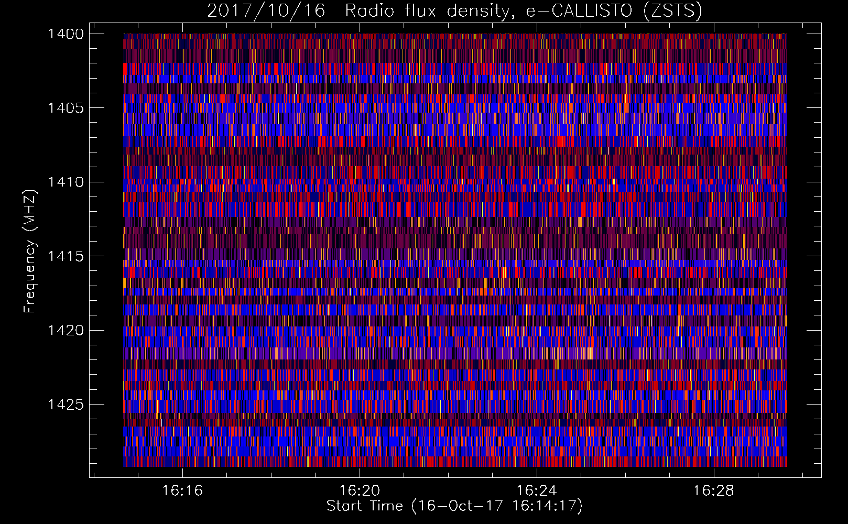The height and width of the screenshot is (524, 848).
Task: Select the 1410 frequency axis label
Action: pyautogui.click(x=66, y=182)
